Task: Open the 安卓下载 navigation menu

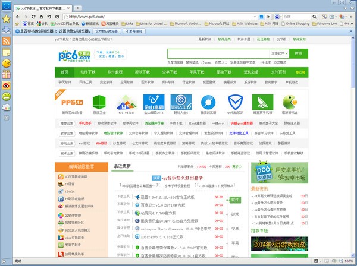Action: pos(170,72)
